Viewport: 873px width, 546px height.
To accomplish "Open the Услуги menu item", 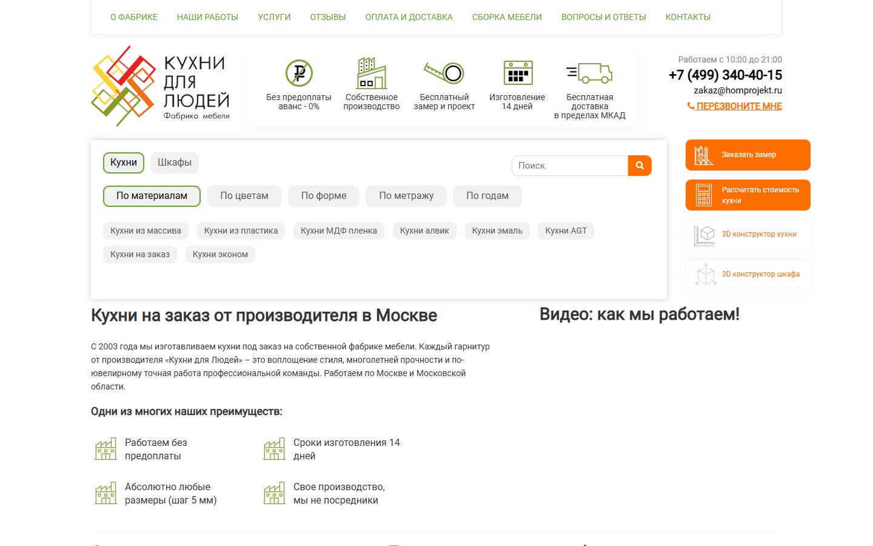I will click(x=274, y=17).
